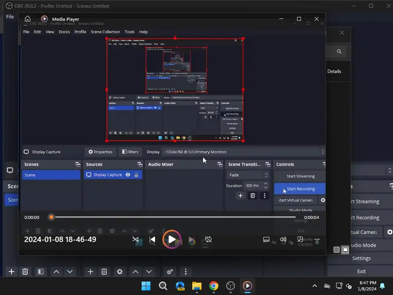This screenshot has width=393, height=295.
Task: Move scene down in OBS toolbar
Action: 70,272
